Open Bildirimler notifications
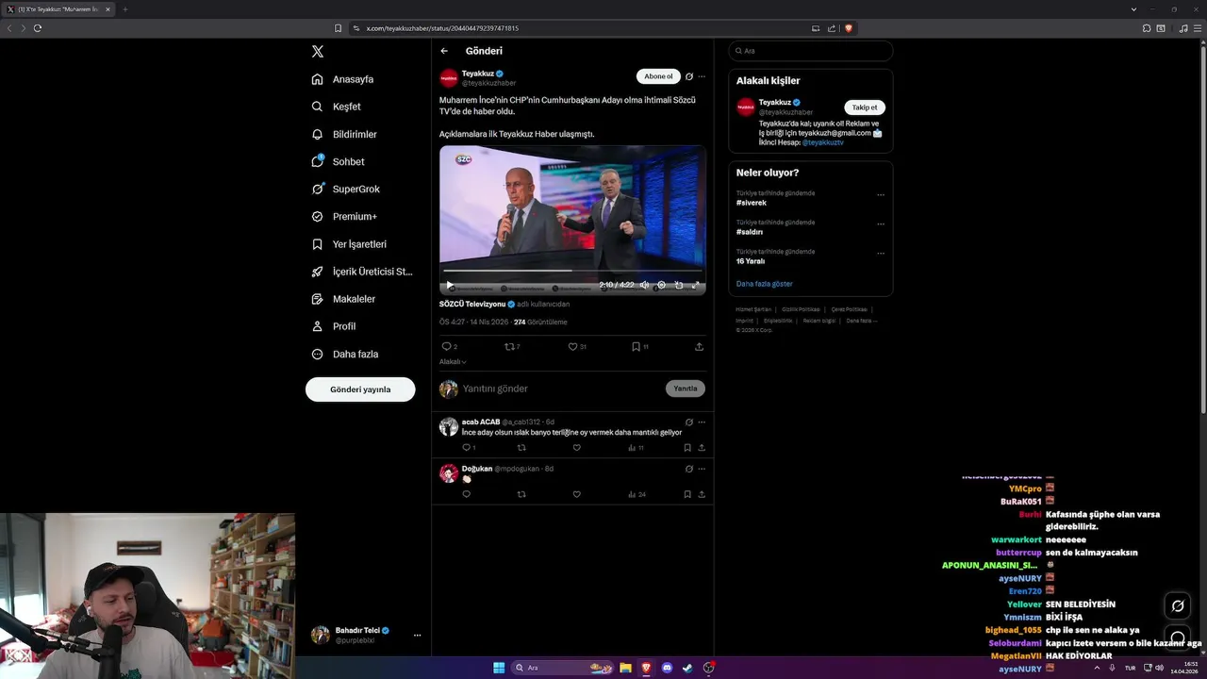Viewport: 1207px width, 679px height. pyautogui.click(x=344, y=134)
